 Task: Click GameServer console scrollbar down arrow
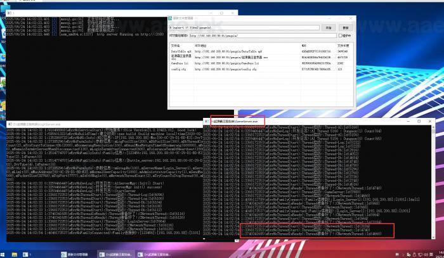[x=433, y=237]
